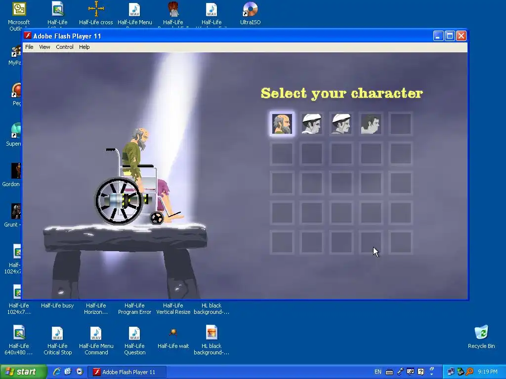The image size is (506, 379).
Task: Click the Adobe Flash Player 11 taskbar button
Action: point(127,372)
